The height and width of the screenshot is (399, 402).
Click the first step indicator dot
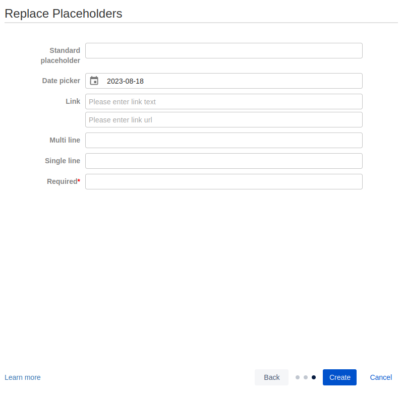[x=298, y=377]
